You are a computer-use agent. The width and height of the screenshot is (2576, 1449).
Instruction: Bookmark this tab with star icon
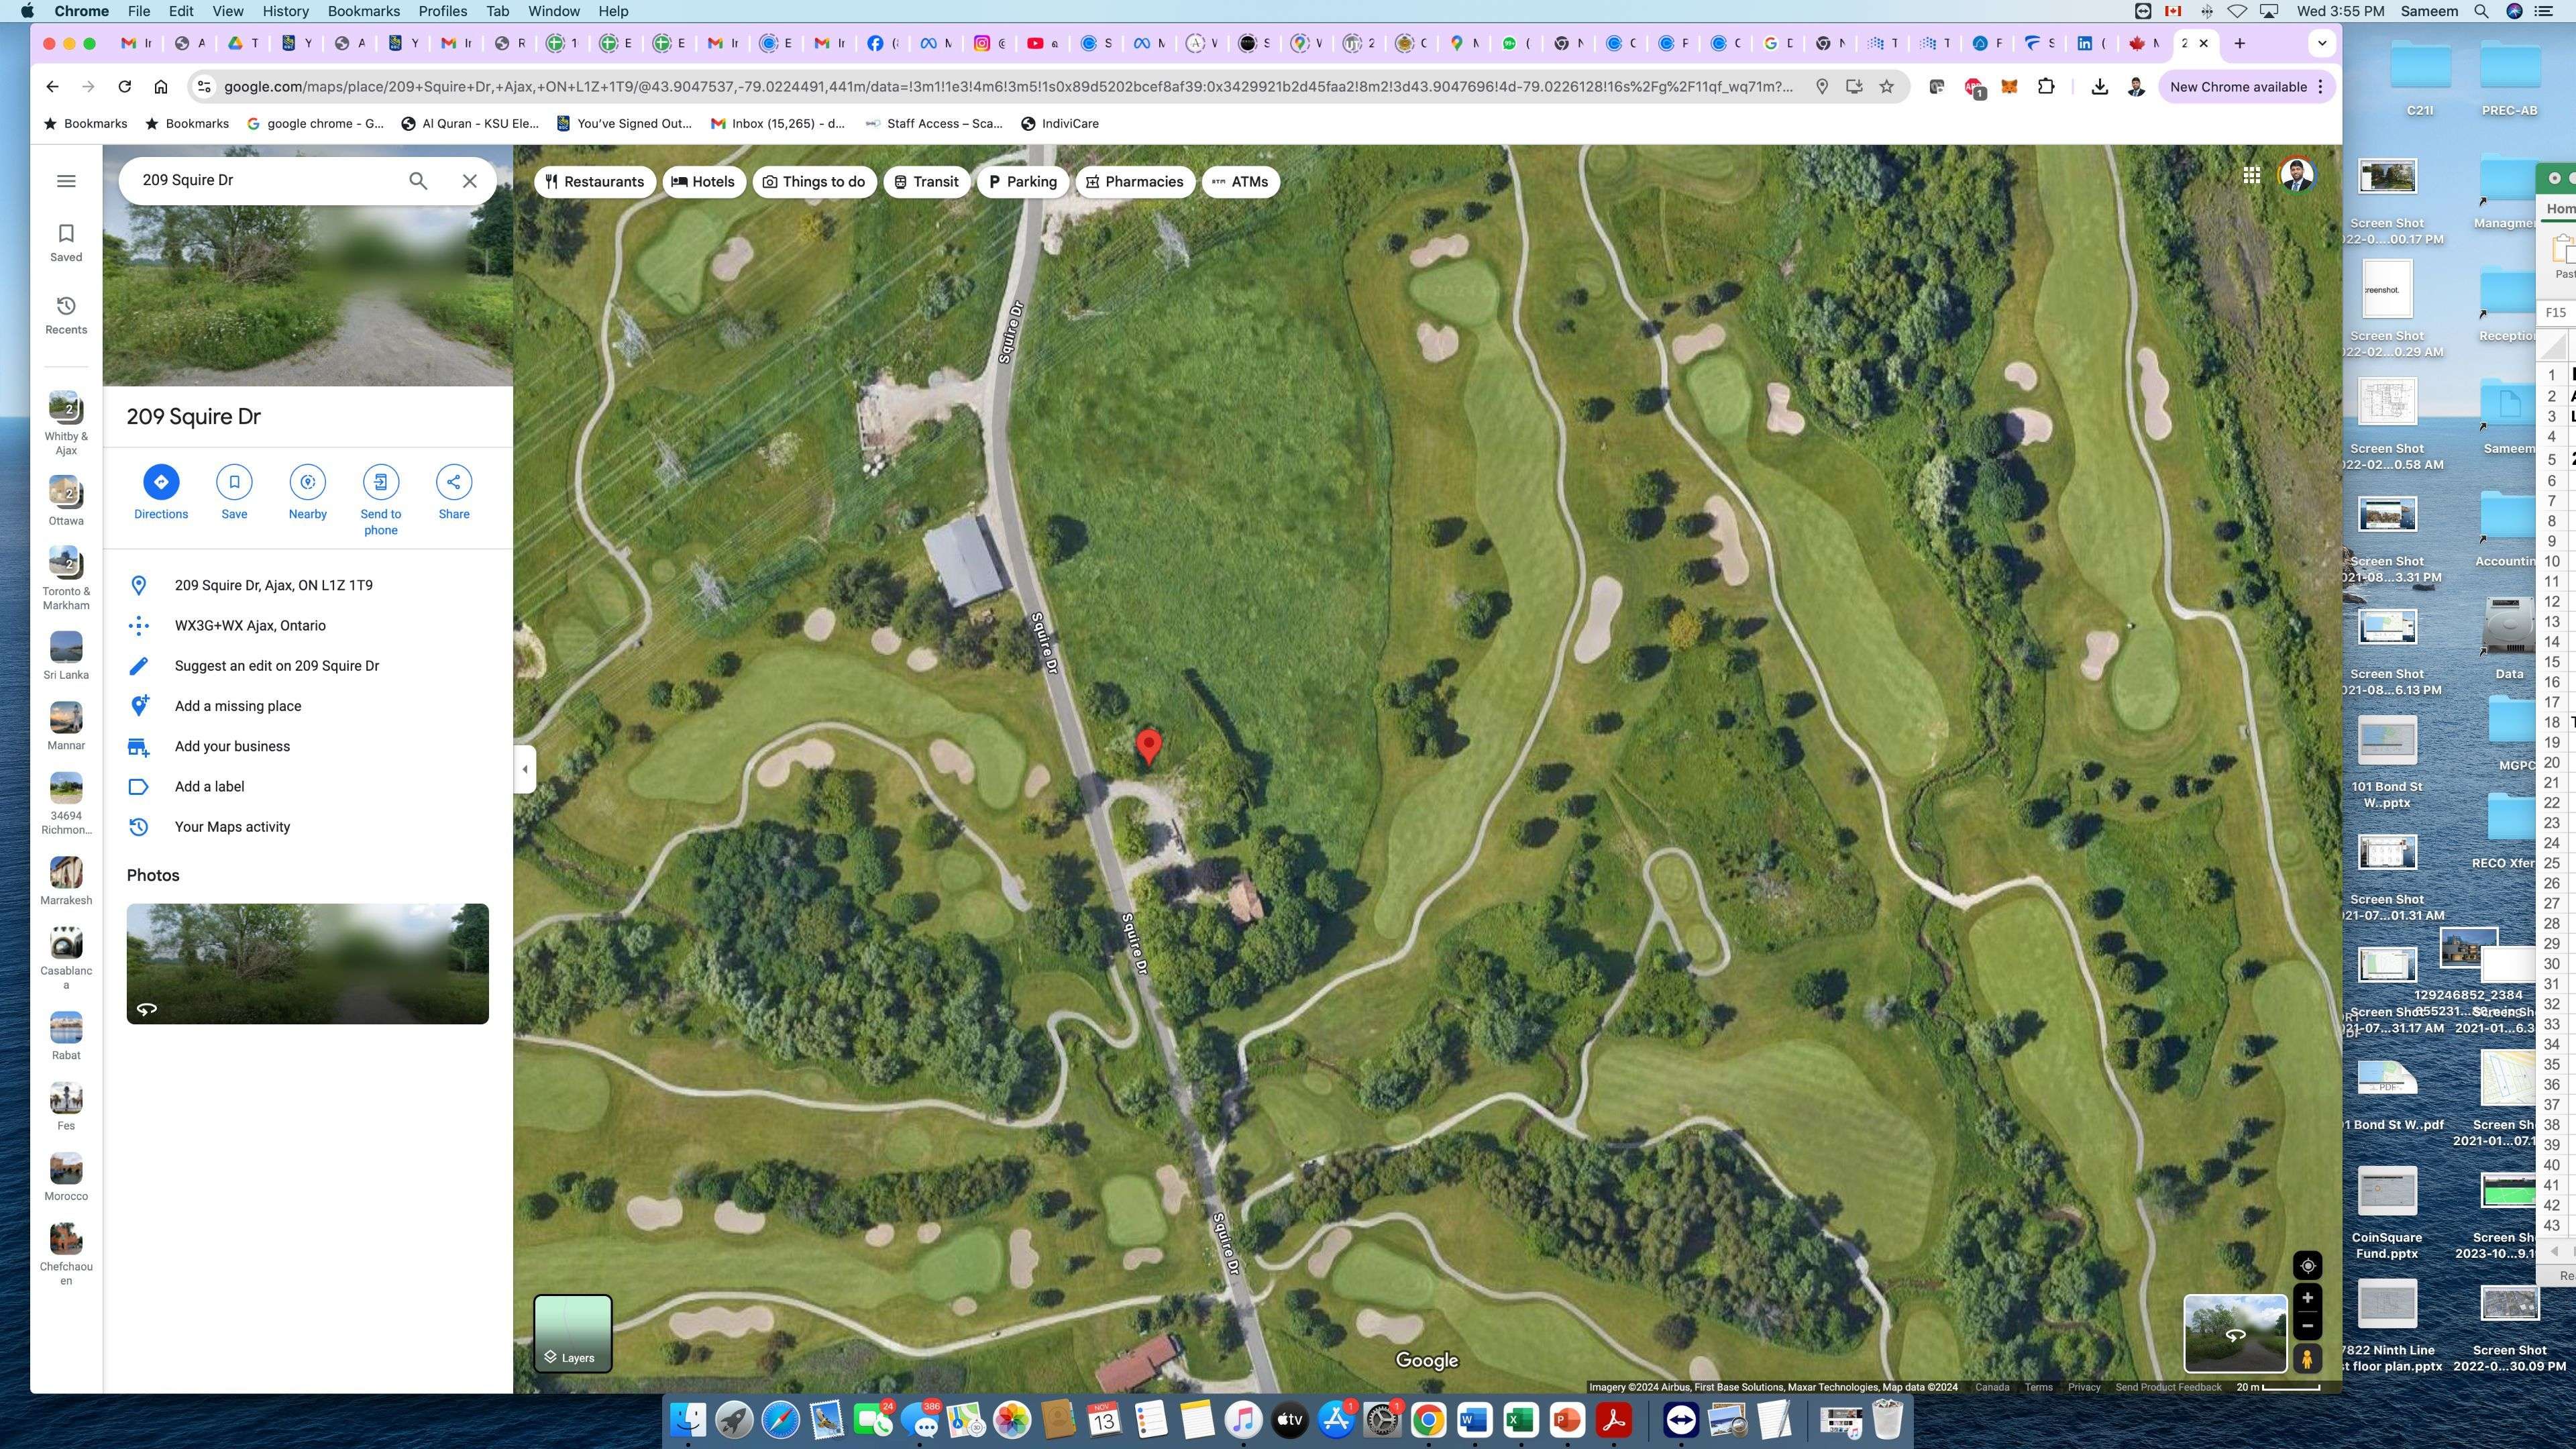1886,87
